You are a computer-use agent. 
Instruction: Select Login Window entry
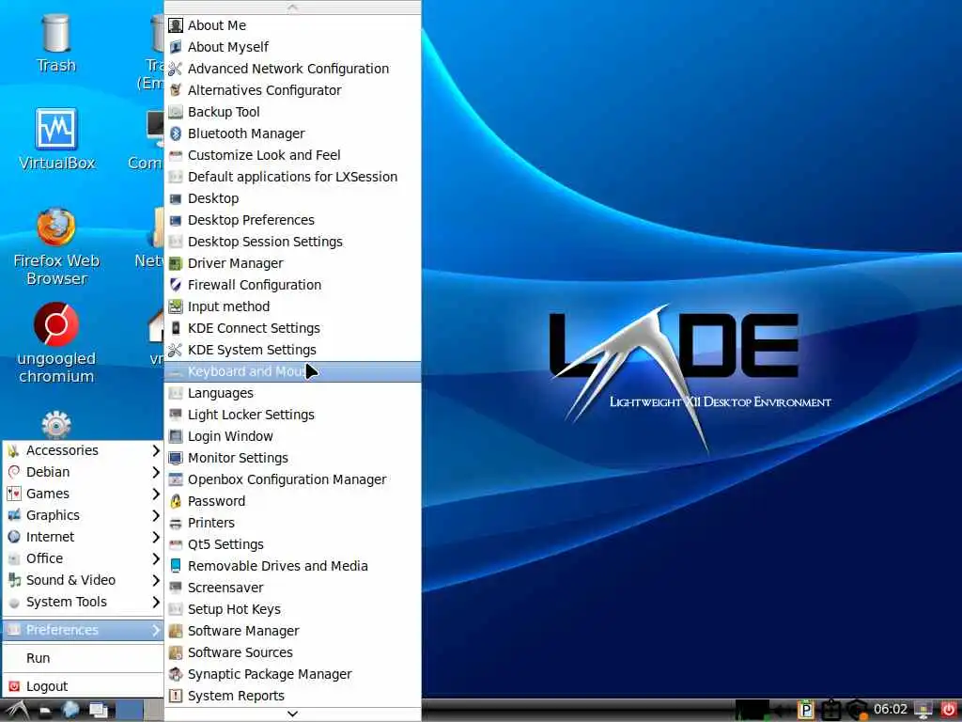293,436
